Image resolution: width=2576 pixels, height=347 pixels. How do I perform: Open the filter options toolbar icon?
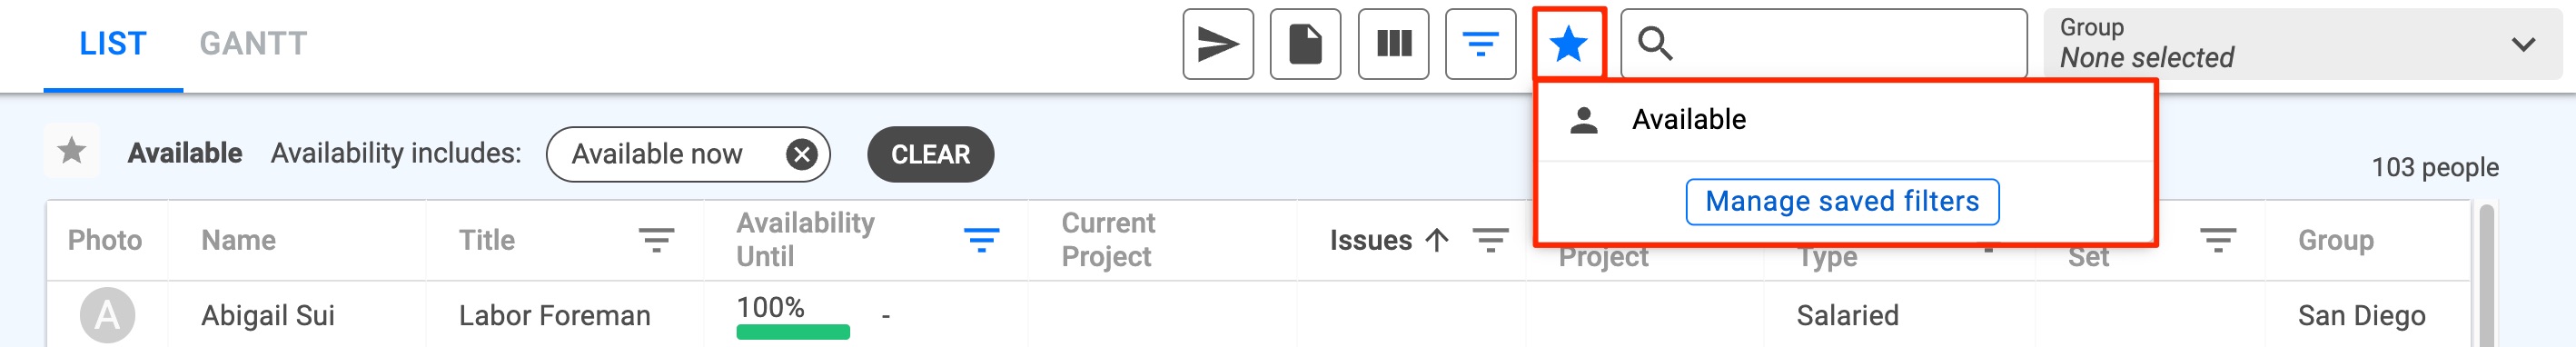point(1480,44)
